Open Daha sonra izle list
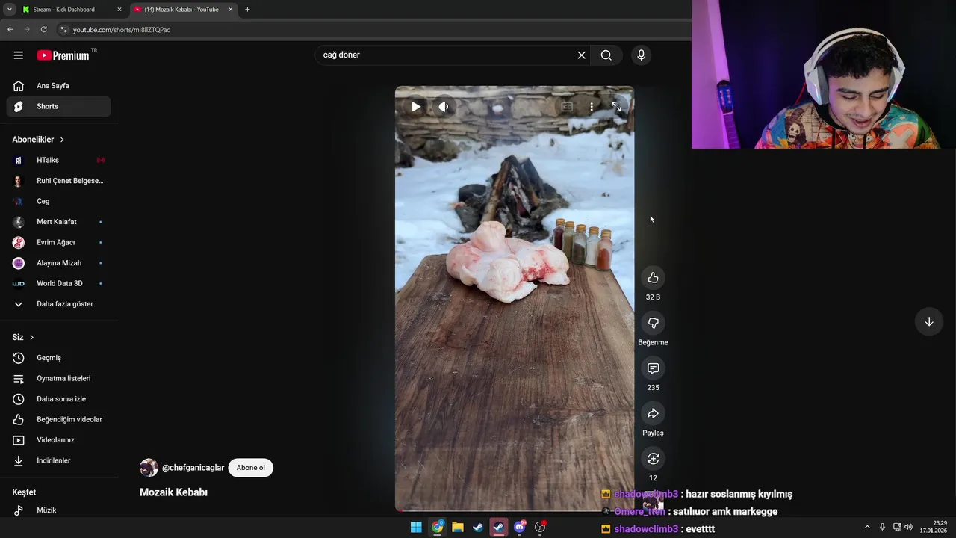 (x=58, y=399)
